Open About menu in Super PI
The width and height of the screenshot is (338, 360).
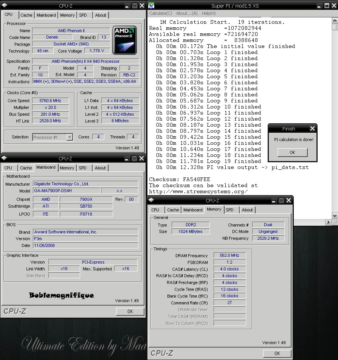click(187, 13)
